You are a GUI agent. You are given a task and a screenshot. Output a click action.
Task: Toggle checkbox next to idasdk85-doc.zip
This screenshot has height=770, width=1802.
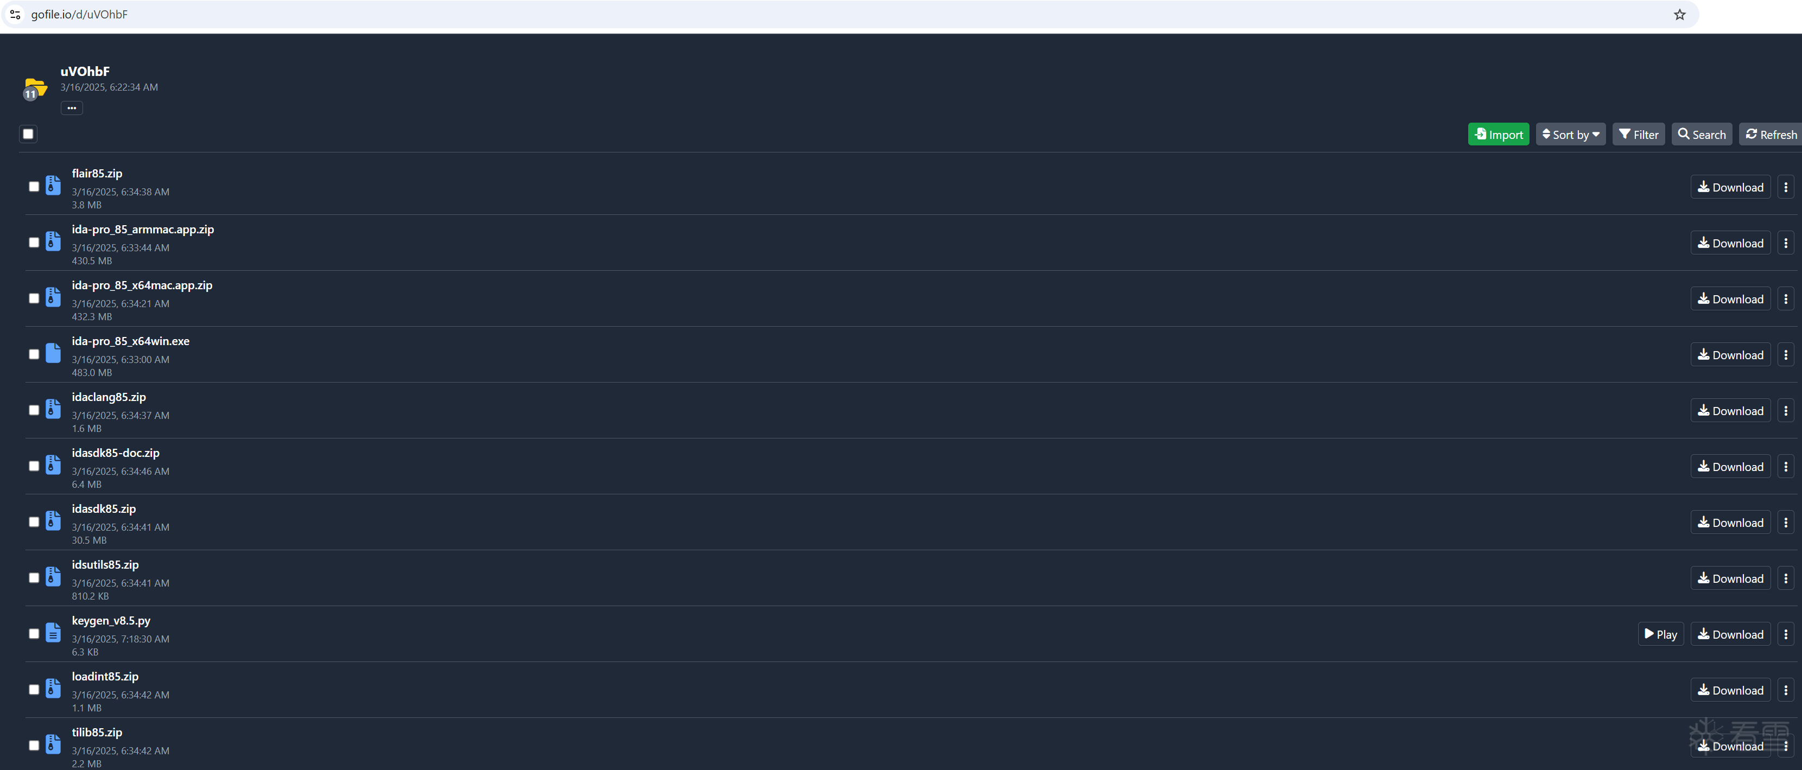click(32, 464)
